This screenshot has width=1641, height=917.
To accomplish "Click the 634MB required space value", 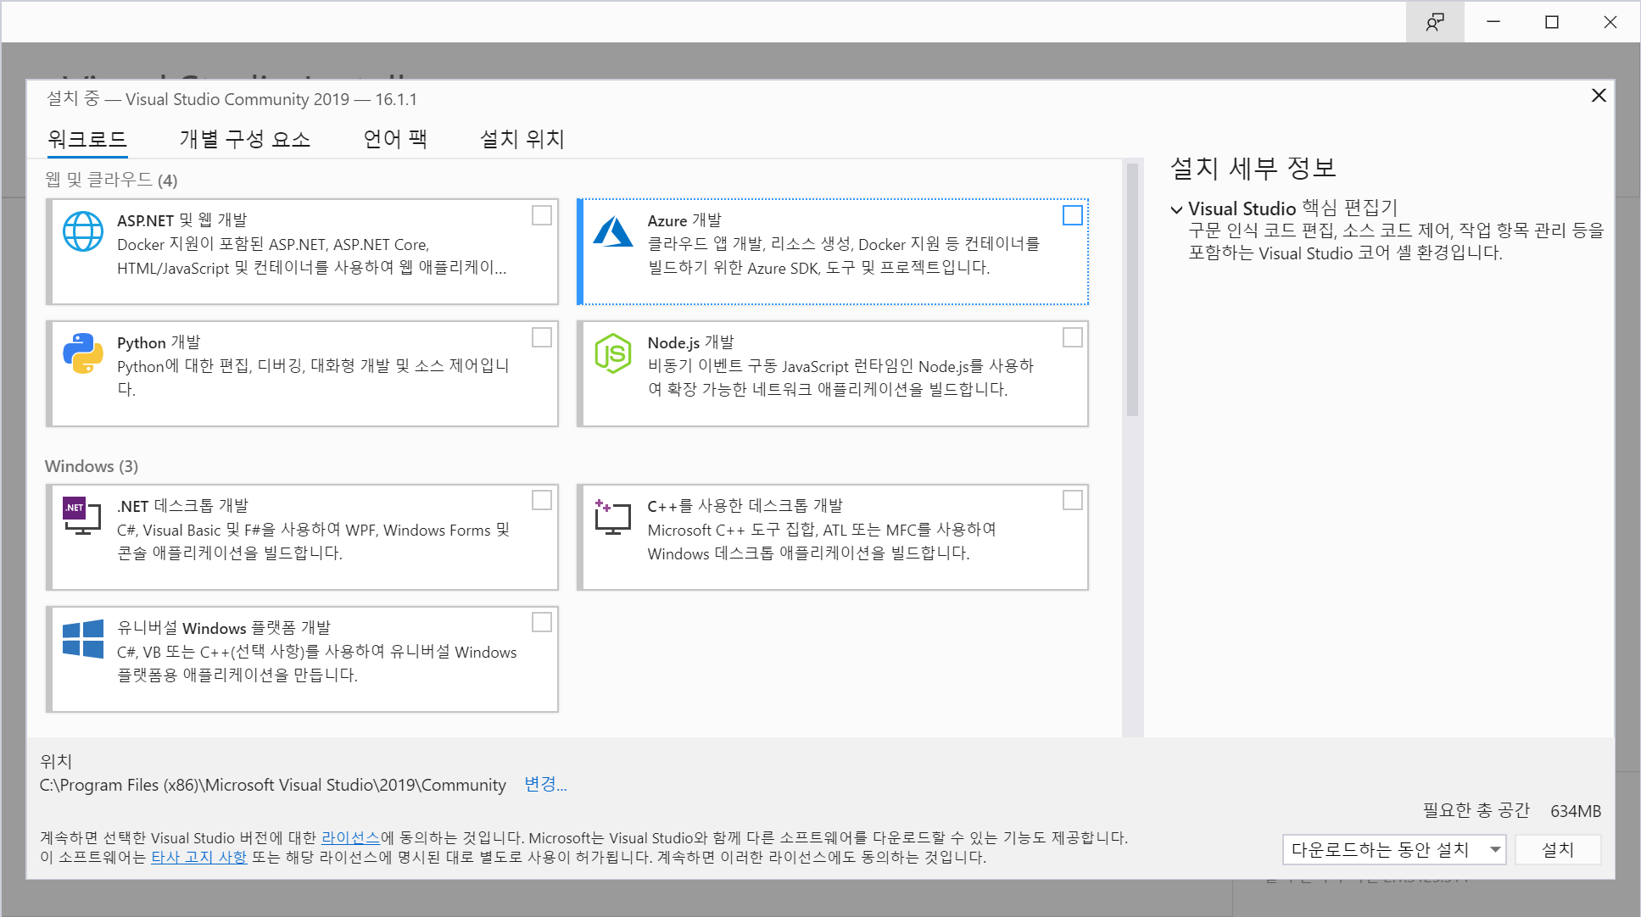I will 1576,811.
